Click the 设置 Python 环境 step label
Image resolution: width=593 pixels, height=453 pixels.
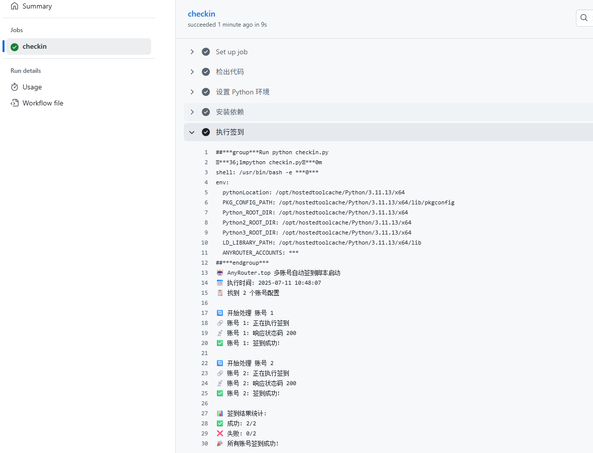243,92
